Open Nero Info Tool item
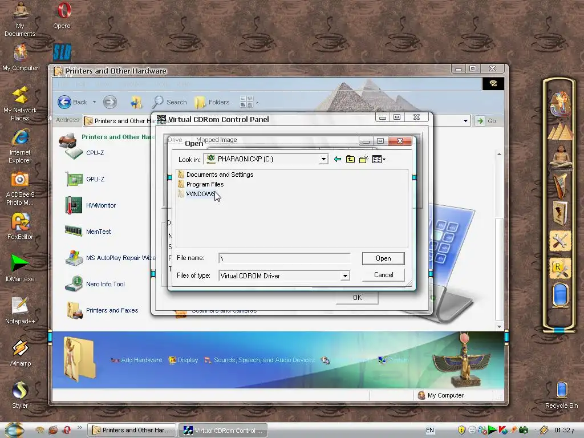 95,284
